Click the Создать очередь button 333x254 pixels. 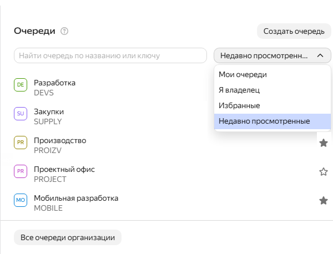[x=294, y=31]
